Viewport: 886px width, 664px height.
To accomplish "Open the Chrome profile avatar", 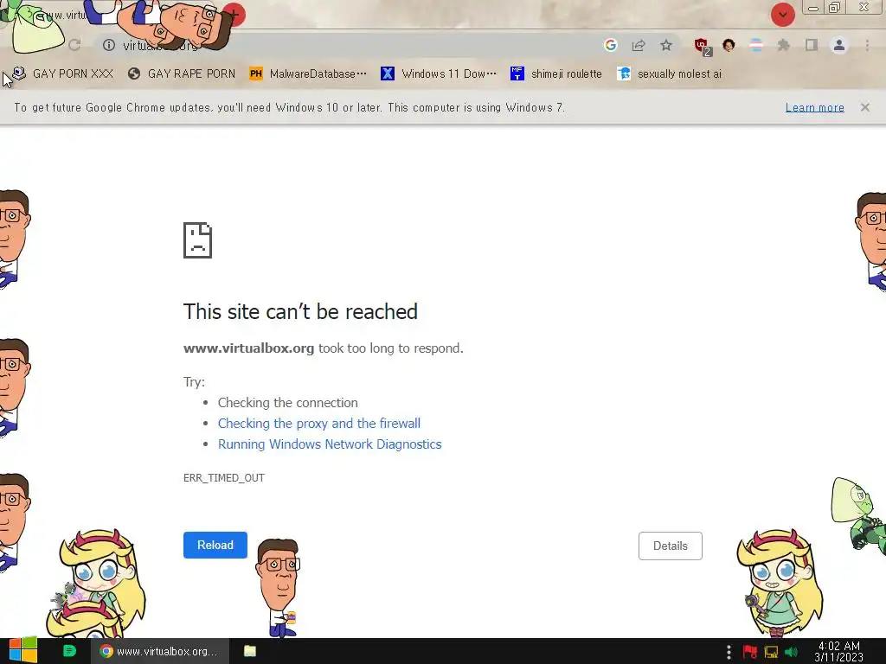I will pyautogui.click(x=839, y=45).
